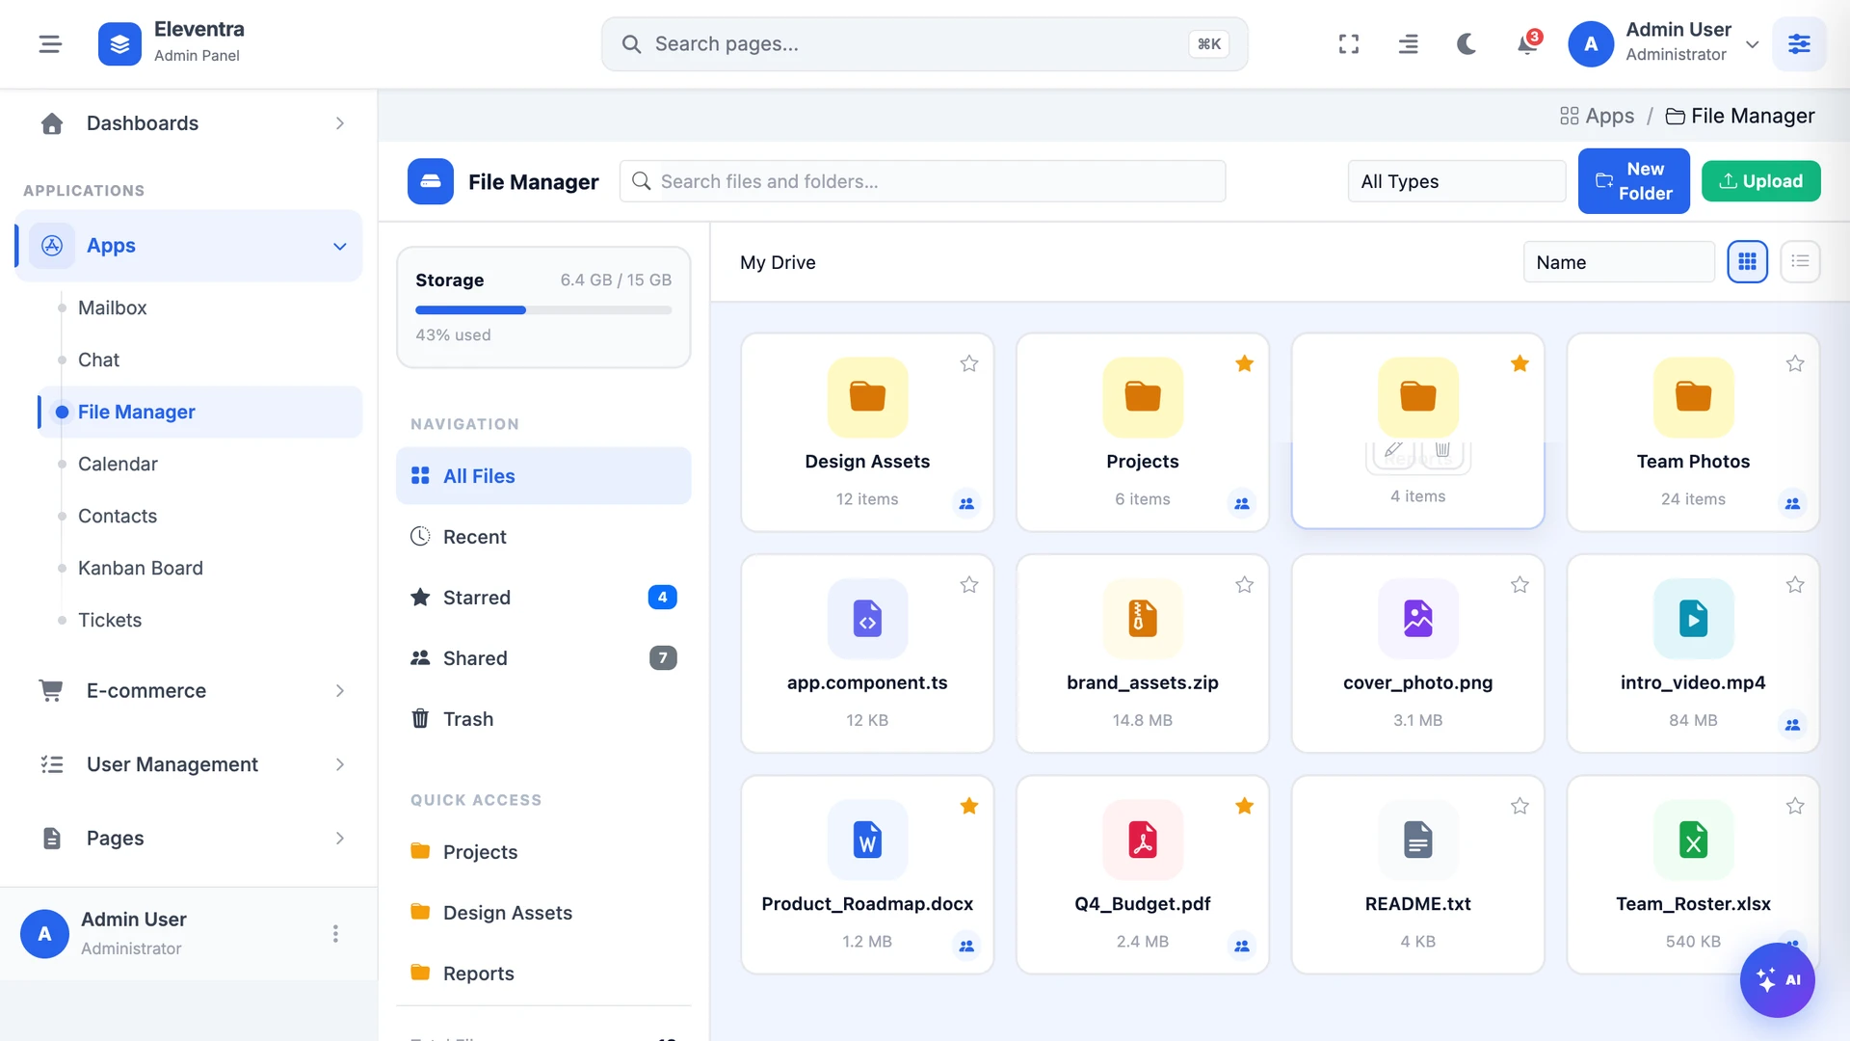Unstar Q4_Budget.pdf

[x=1245, y=806]
